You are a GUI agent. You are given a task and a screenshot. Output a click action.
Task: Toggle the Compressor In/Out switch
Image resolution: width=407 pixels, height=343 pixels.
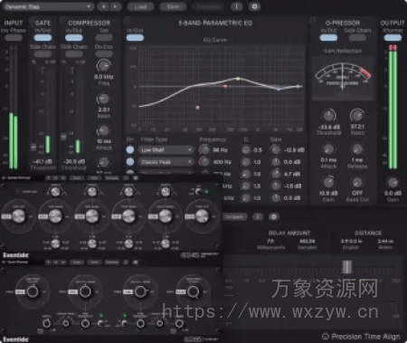(x=74, y=38)
